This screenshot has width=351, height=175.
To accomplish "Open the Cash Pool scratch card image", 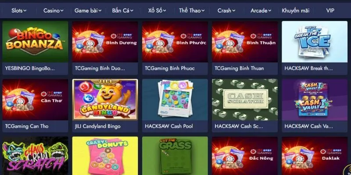I will (175, 100).
